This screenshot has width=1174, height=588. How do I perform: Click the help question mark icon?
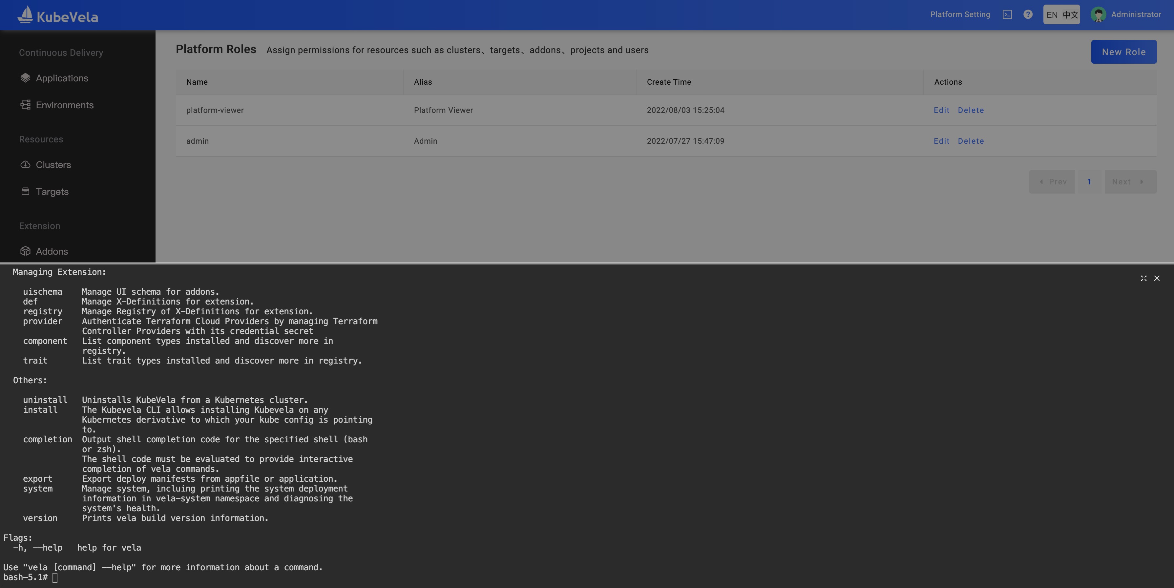point(1028,14)
